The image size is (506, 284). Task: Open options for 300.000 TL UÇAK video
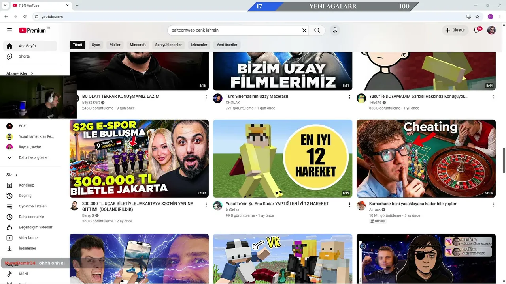(x=206, y=204)
